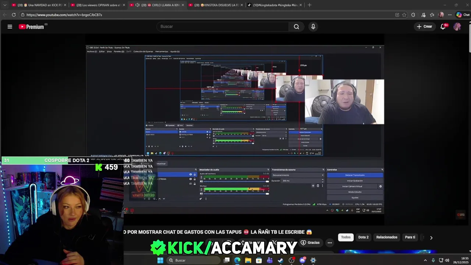Viewport: 471px width, 265px height.
Task: Mute the 'Audio del escritorio' speaker icon
Action: tap(201, 181)
